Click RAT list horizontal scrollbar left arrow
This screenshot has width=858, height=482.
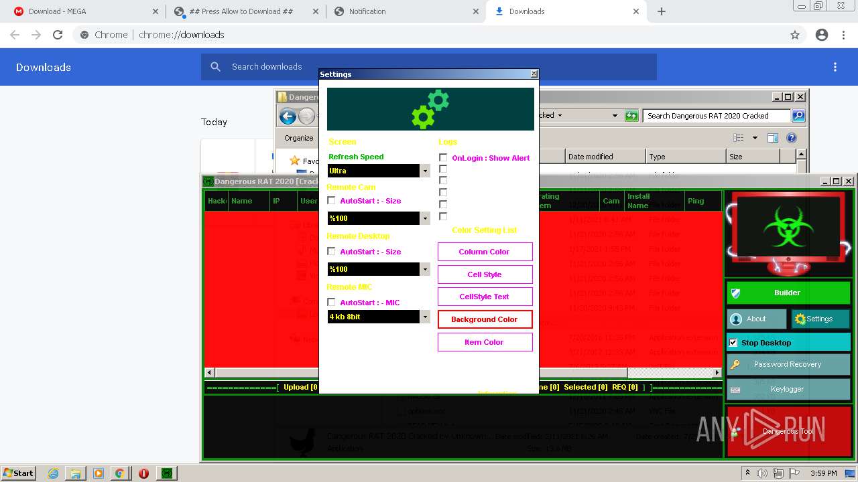[x=210, y=372]
